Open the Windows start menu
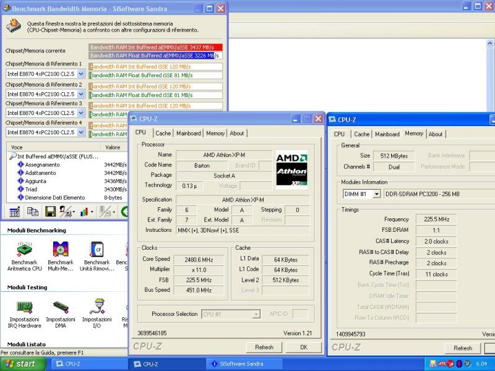 tap(23, 364)
